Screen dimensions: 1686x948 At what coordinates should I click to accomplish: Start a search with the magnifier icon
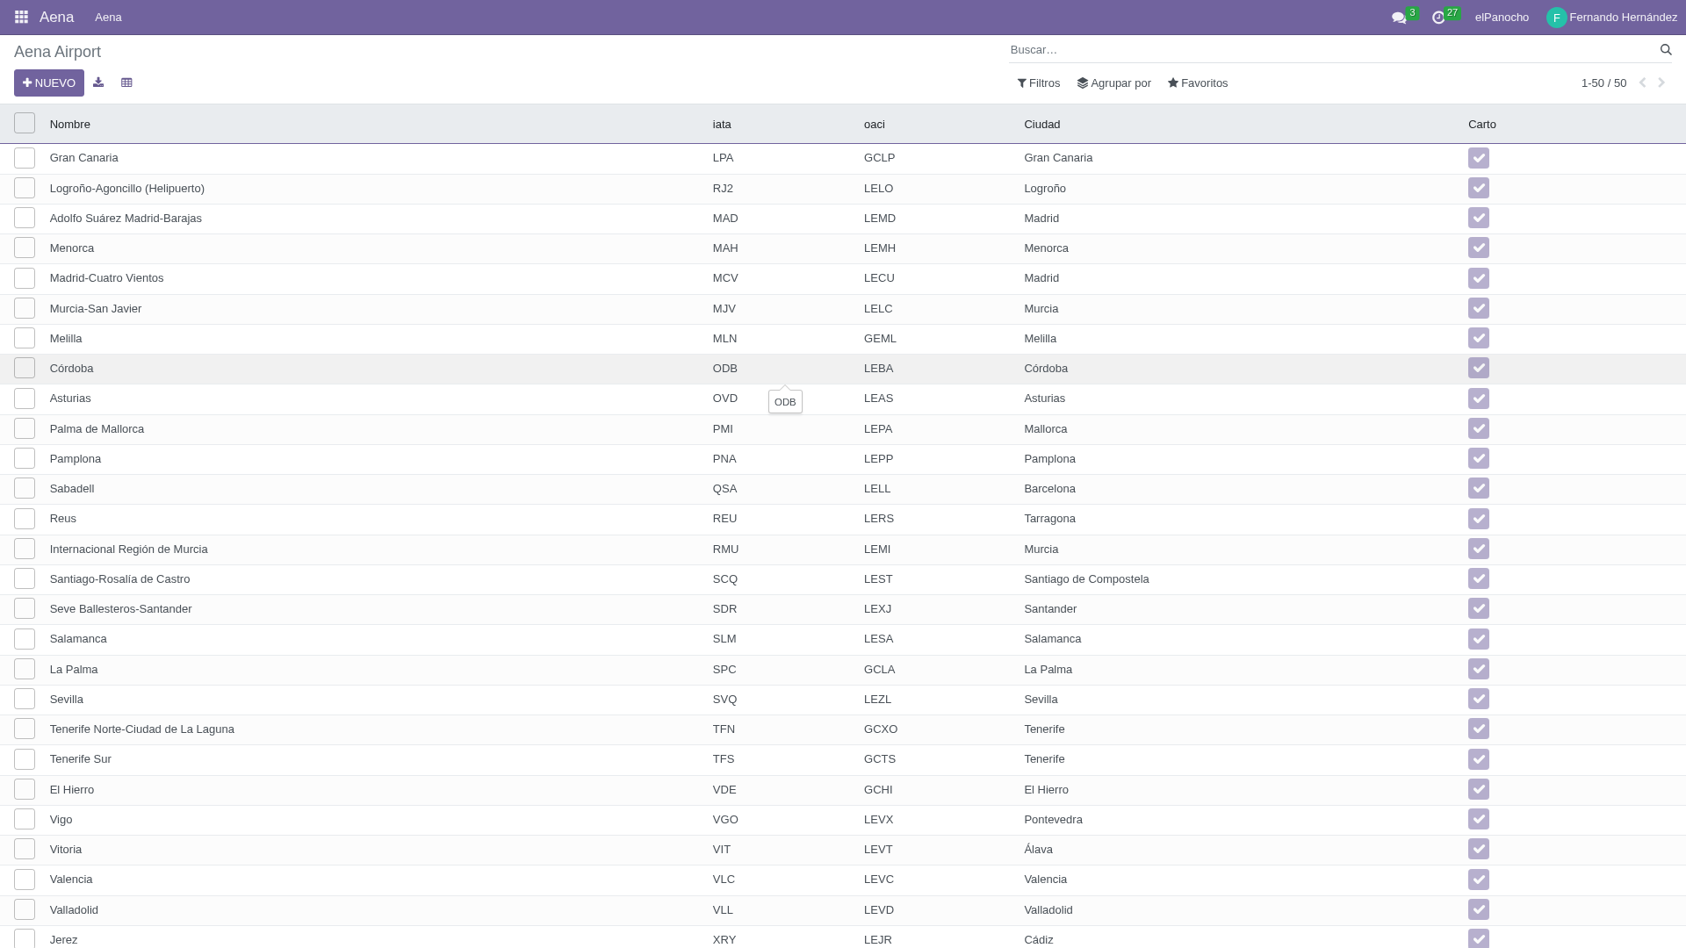pyautogui.click(x=1666, y=50)
